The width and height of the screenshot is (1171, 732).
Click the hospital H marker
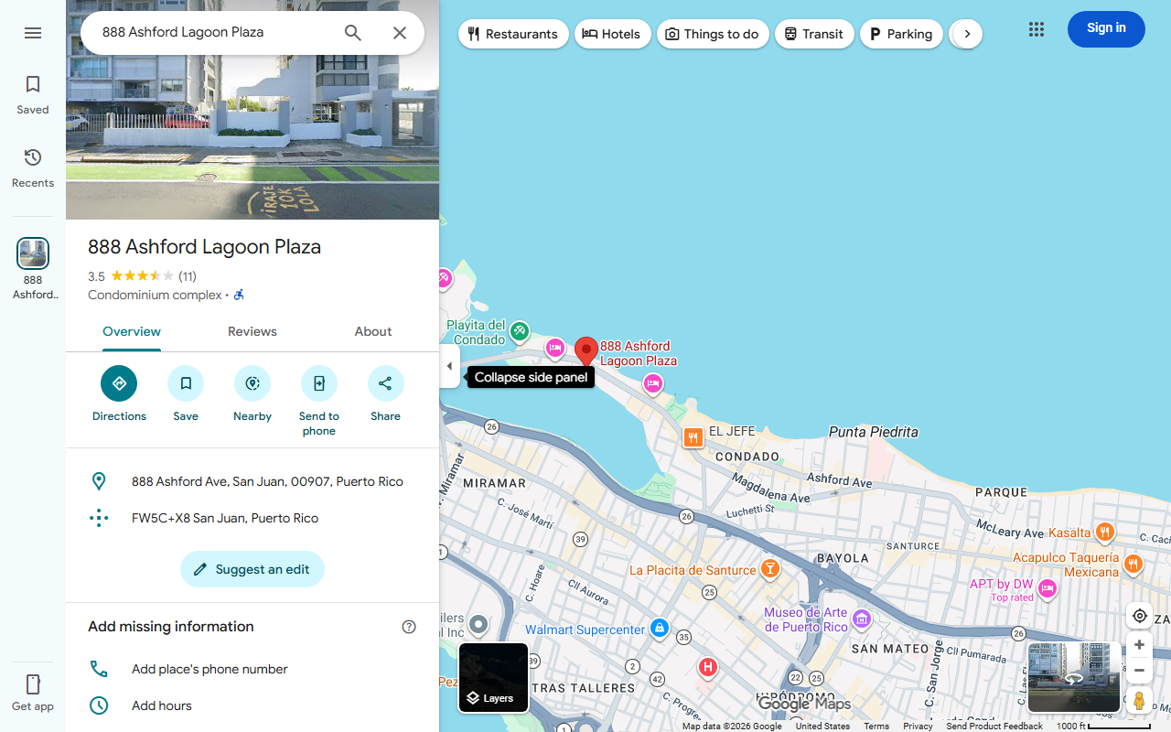pos(707,667)
